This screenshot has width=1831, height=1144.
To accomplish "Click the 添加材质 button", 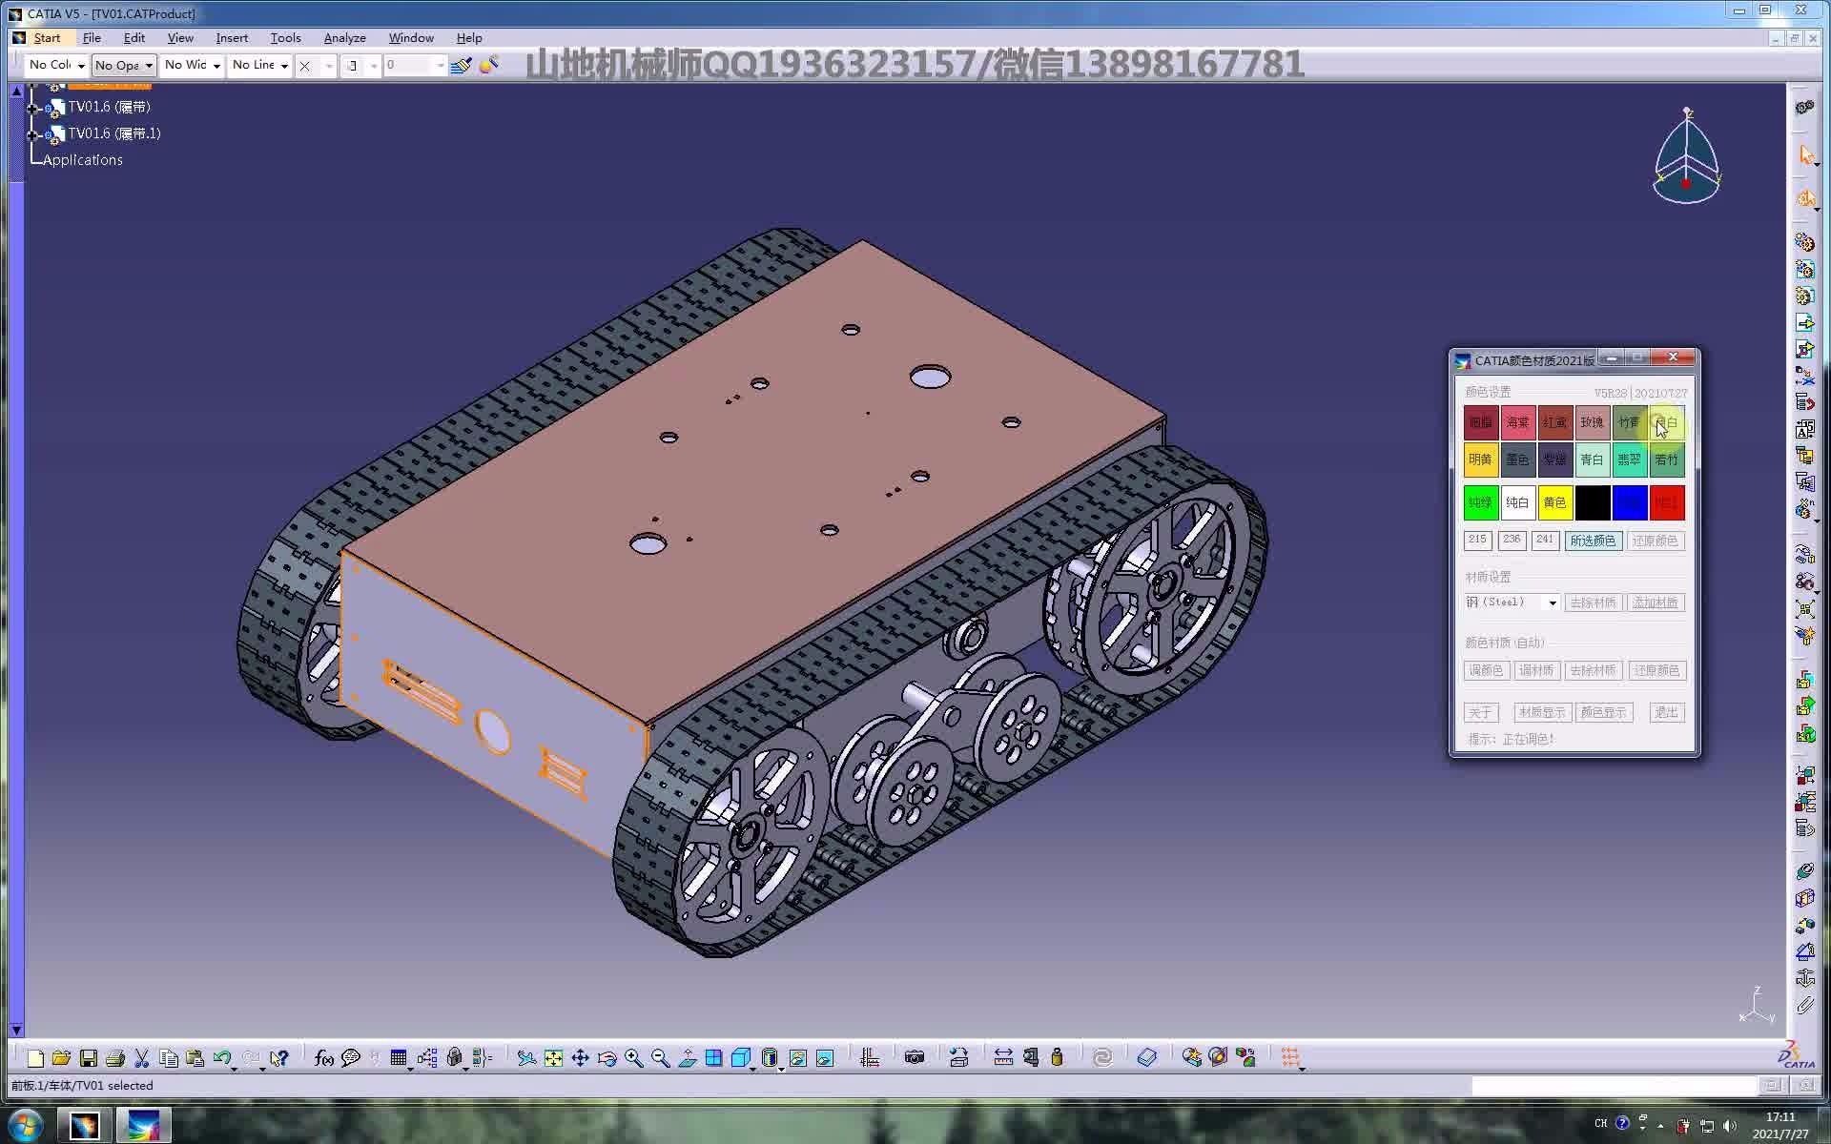I will [x=1655, y=603].
